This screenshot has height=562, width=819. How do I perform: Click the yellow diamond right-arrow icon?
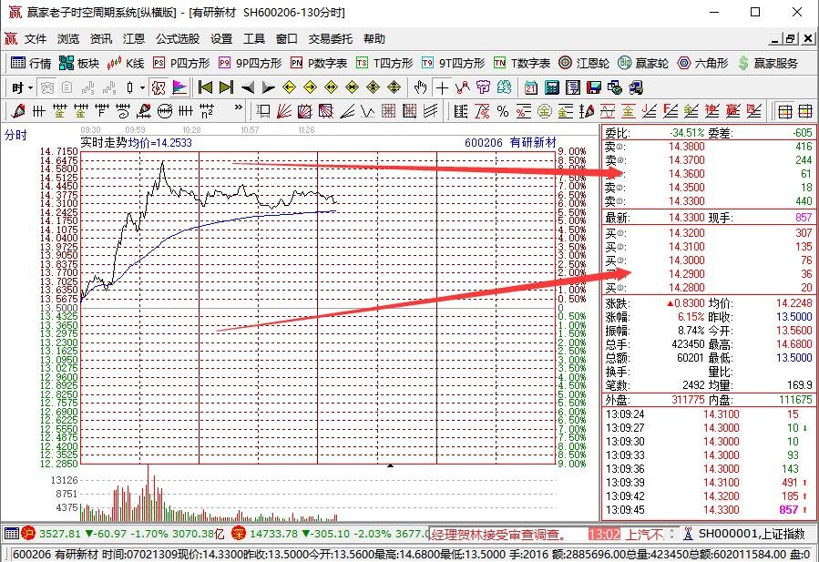[311, 87]
